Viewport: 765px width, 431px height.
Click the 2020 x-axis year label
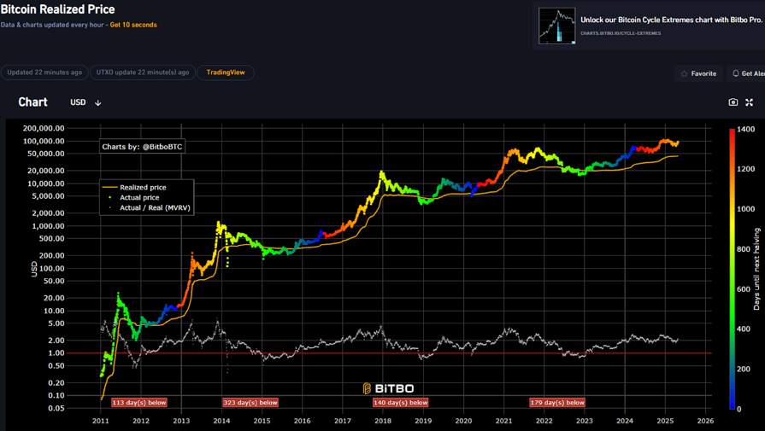click(x=463, y=421)
